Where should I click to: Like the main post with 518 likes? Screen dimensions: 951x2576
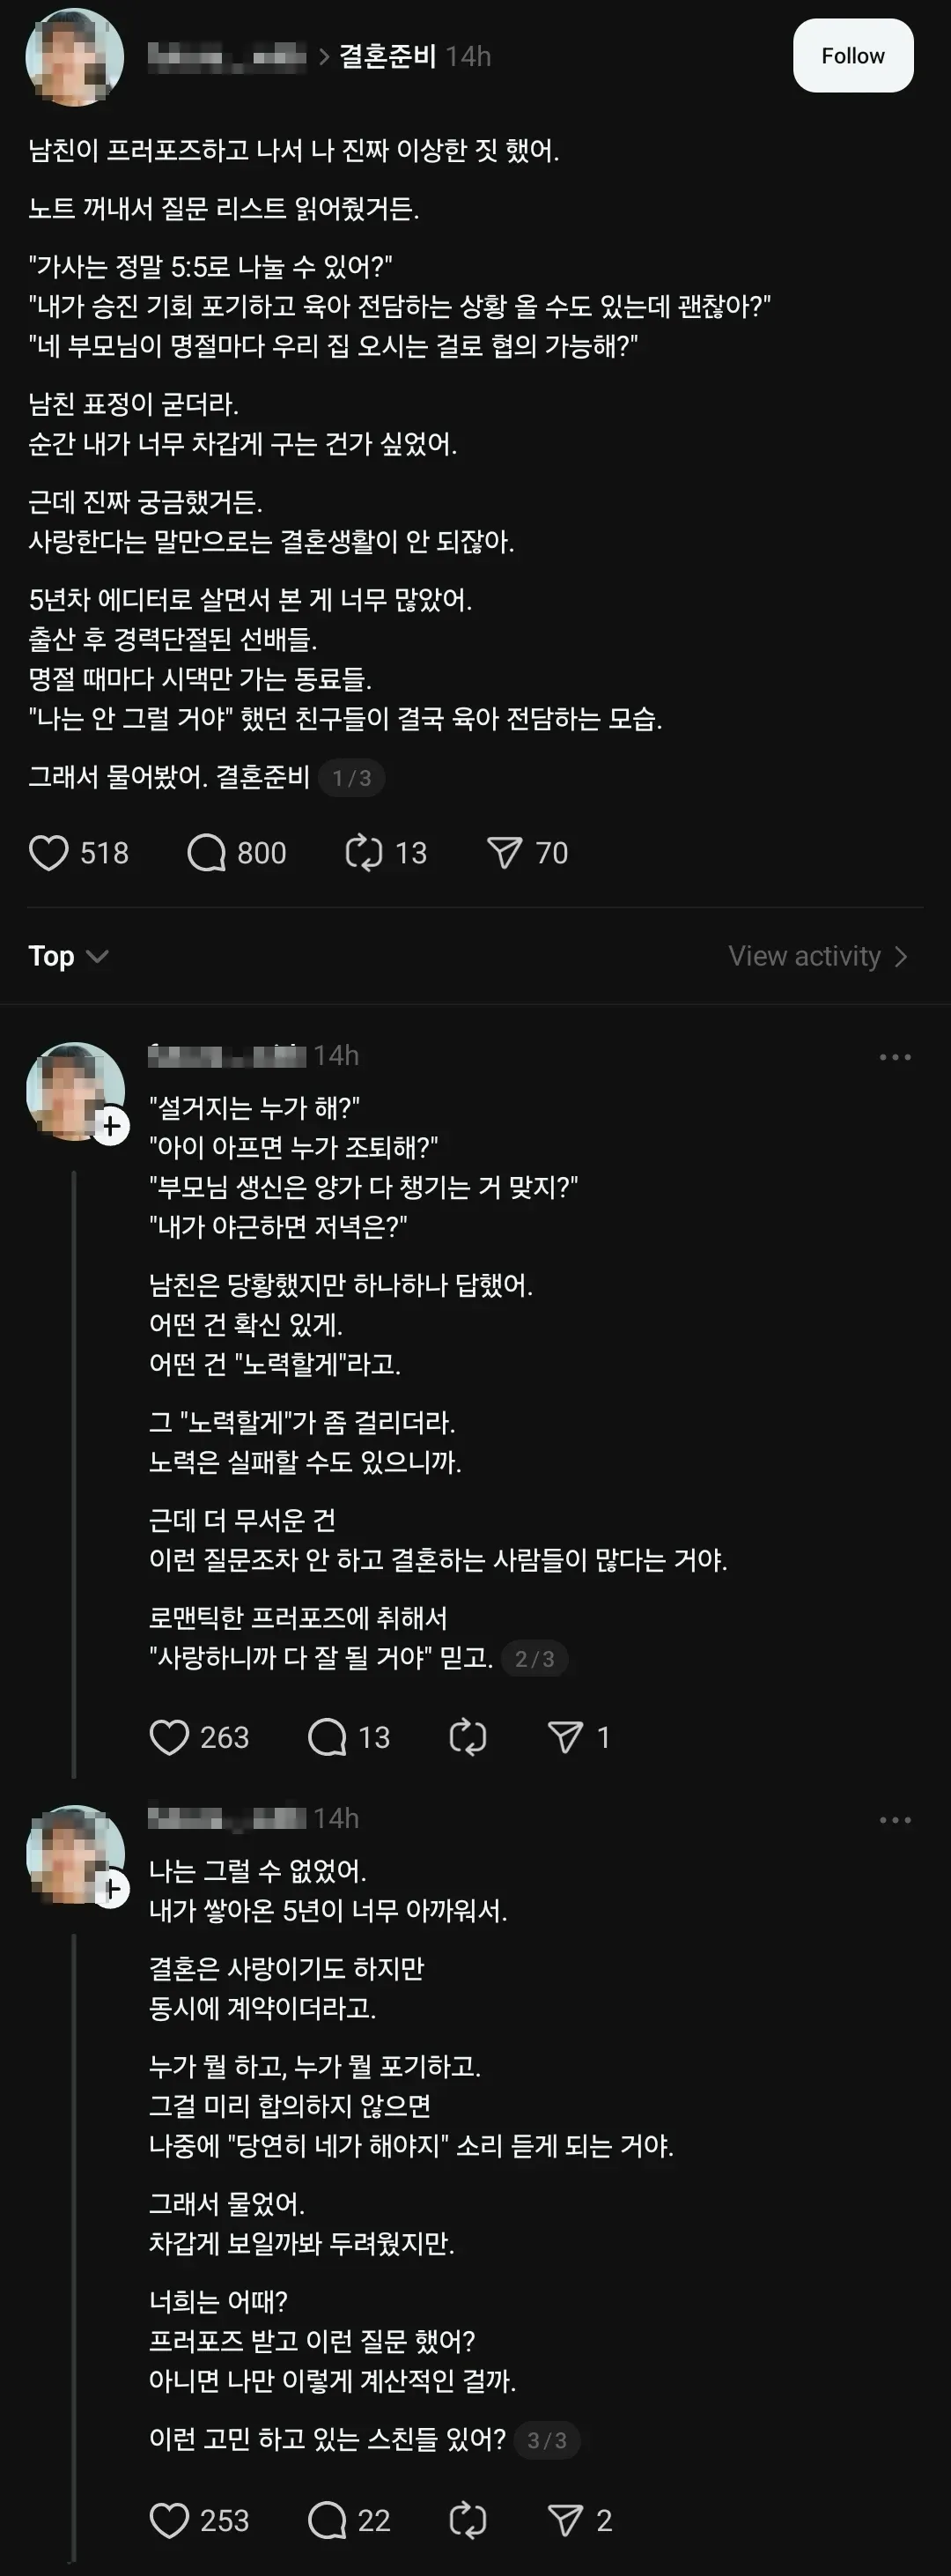tap(49, 853)
